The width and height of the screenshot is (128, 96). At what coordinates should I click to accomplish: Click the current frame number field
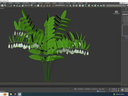pos(114,91)
